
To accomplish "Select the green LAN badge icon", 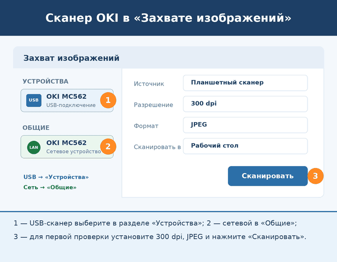I will pyautogui.click(x=34, y=147).
